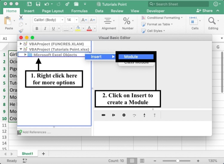Viewport: 224px width, 164px height.
Task: Expand the VBAProject (FUNCRES.XLAM) node
Action: 21,44
